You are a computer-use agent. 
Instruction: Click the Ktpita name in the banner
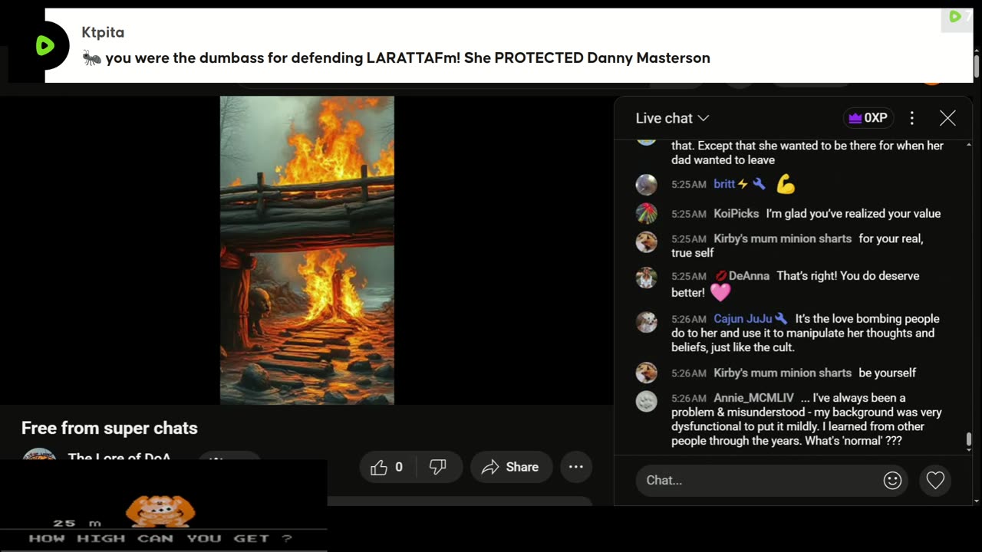tap(103, 32)
